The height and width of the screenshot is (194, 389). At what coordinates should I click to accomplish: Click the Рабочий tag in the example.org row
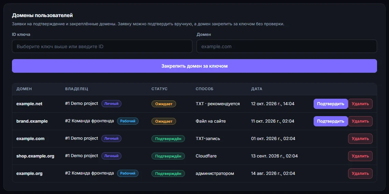128,173
